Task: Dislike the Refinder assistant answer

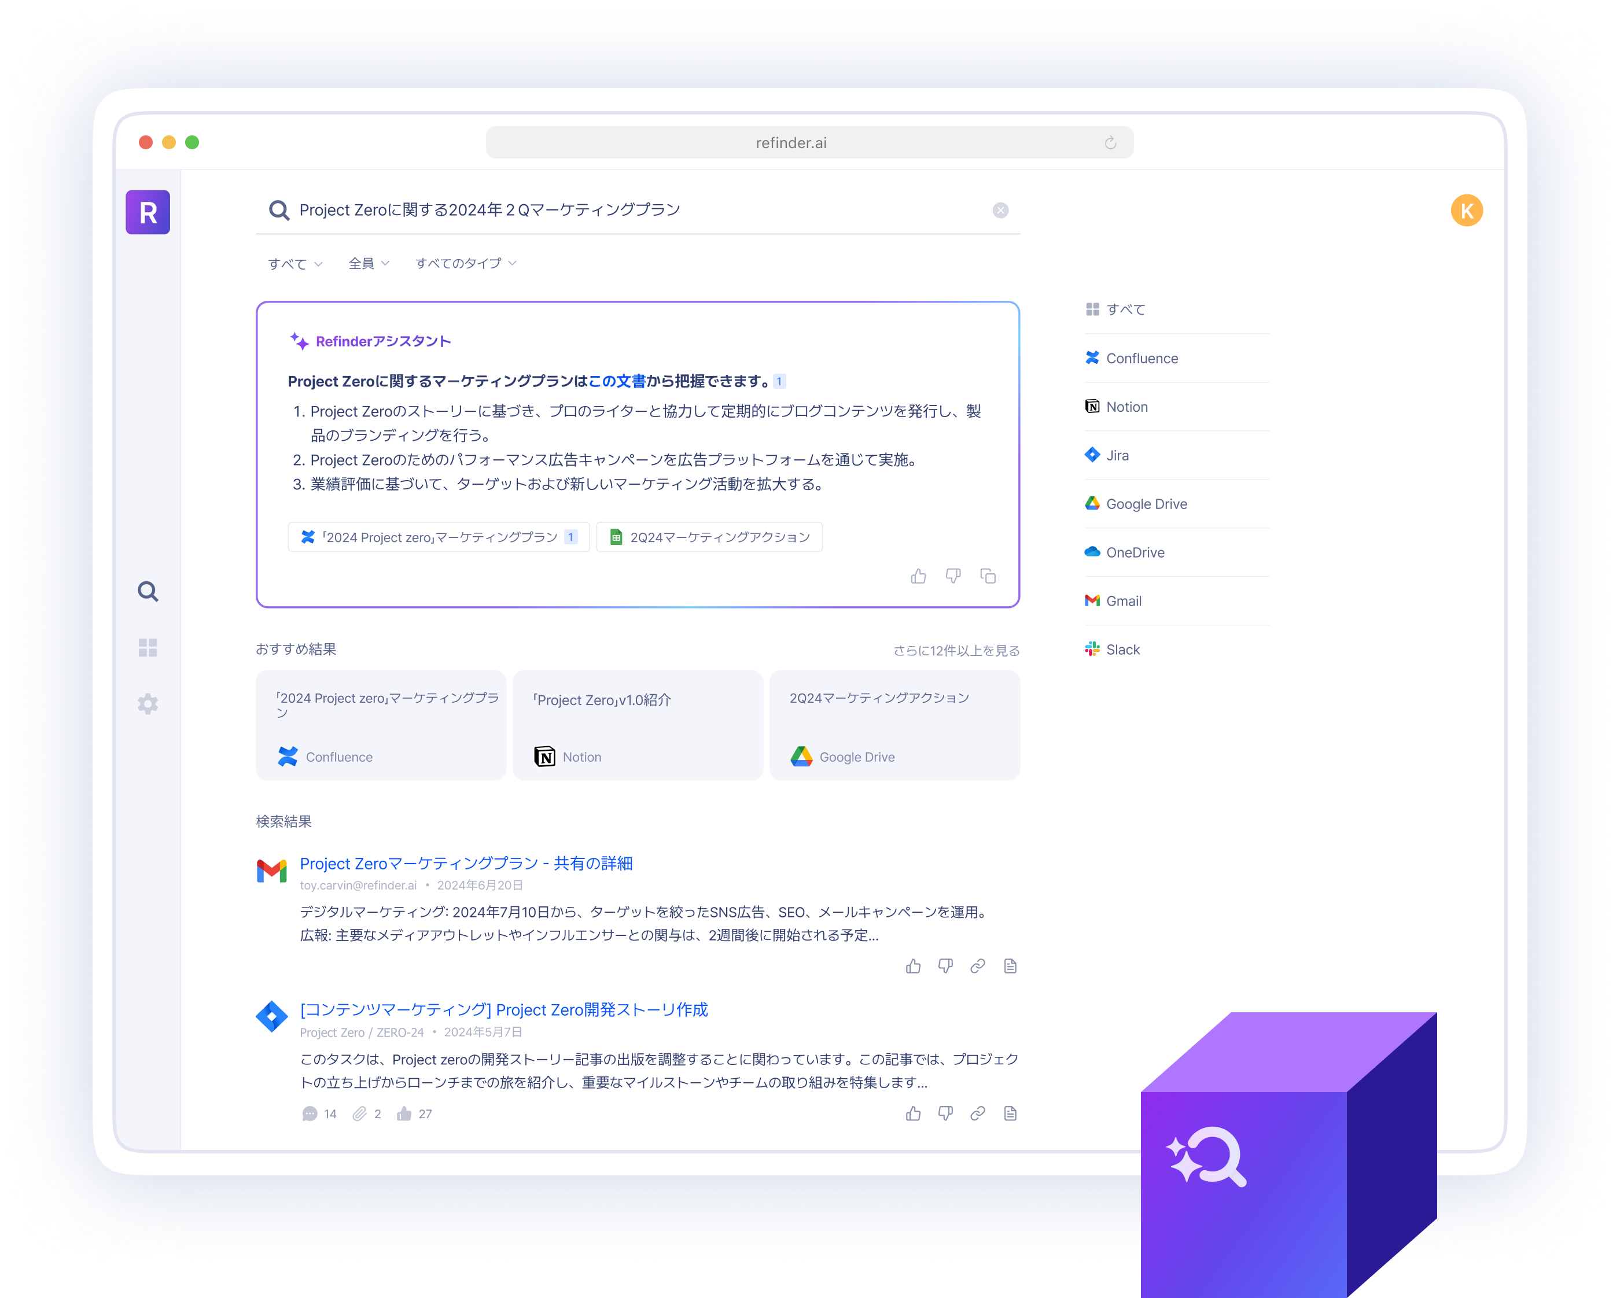Action: 953,576
